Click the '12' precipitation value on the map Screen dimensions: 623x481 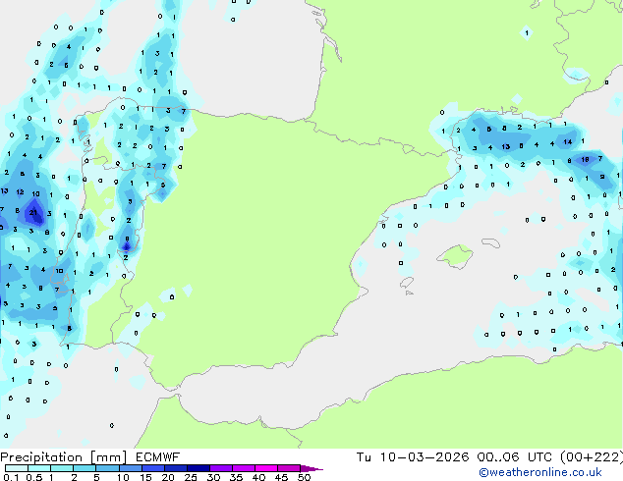pos(20,191)
